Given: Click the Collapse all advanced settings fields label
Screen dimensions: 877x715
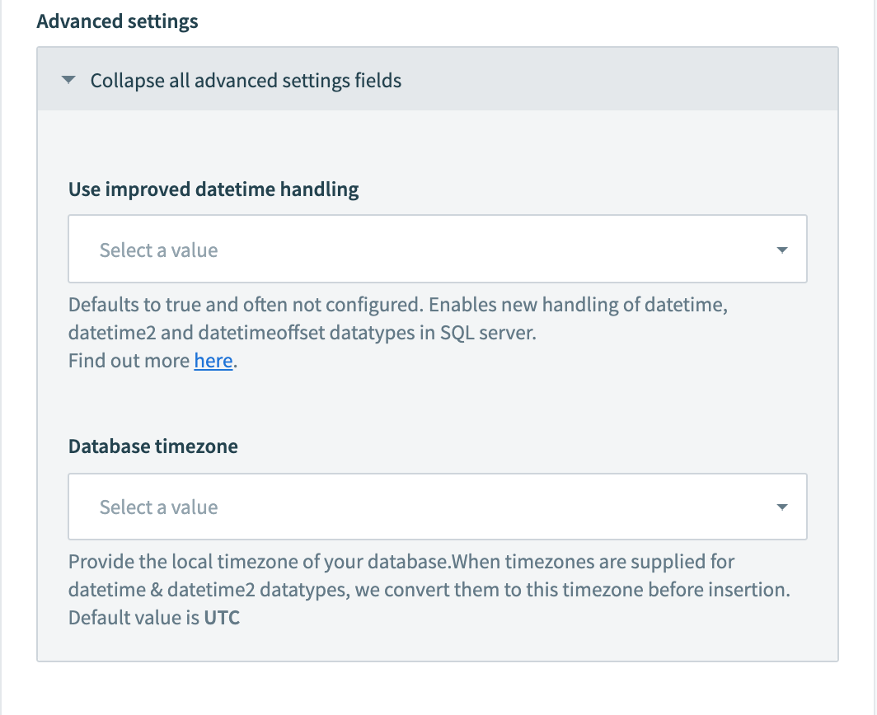Looking at the screenshot, I should pos(246,80).
